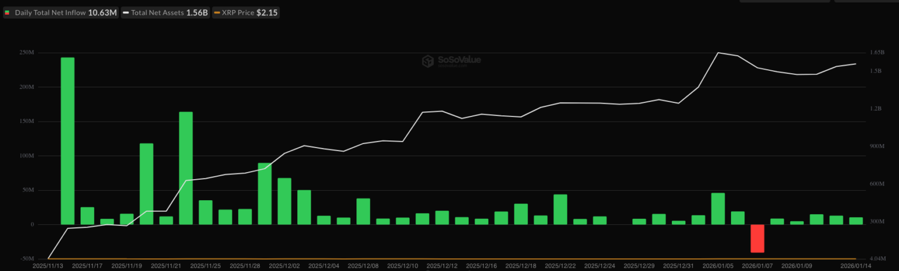This screenshot has width=899, height=271.
Task: Click the SoSoValue watermark logo
Action: [x=451, y=60]
